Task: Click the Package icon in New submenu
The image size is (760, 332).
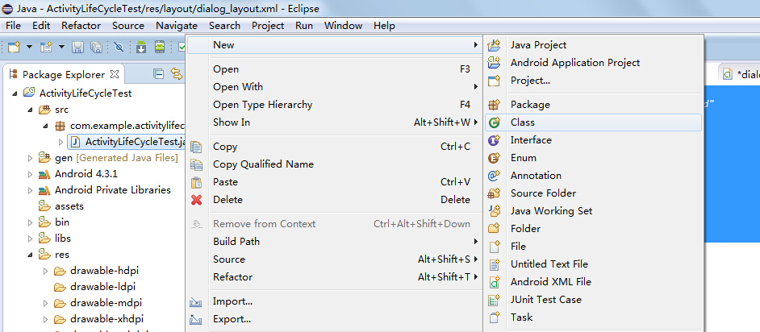Action: click(494, 105)
